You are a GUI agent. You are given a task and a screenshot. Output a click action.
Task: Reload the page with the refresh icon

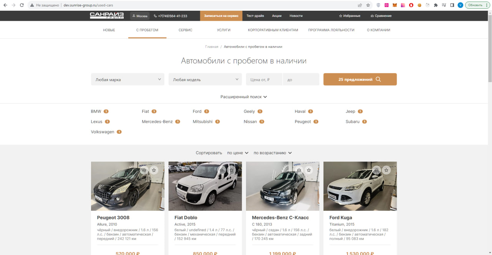point(22,5)
